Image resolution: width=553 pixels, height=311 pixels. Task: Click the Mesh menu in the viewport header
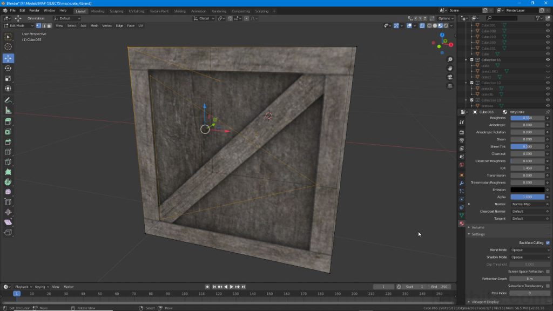pos(93,25)
